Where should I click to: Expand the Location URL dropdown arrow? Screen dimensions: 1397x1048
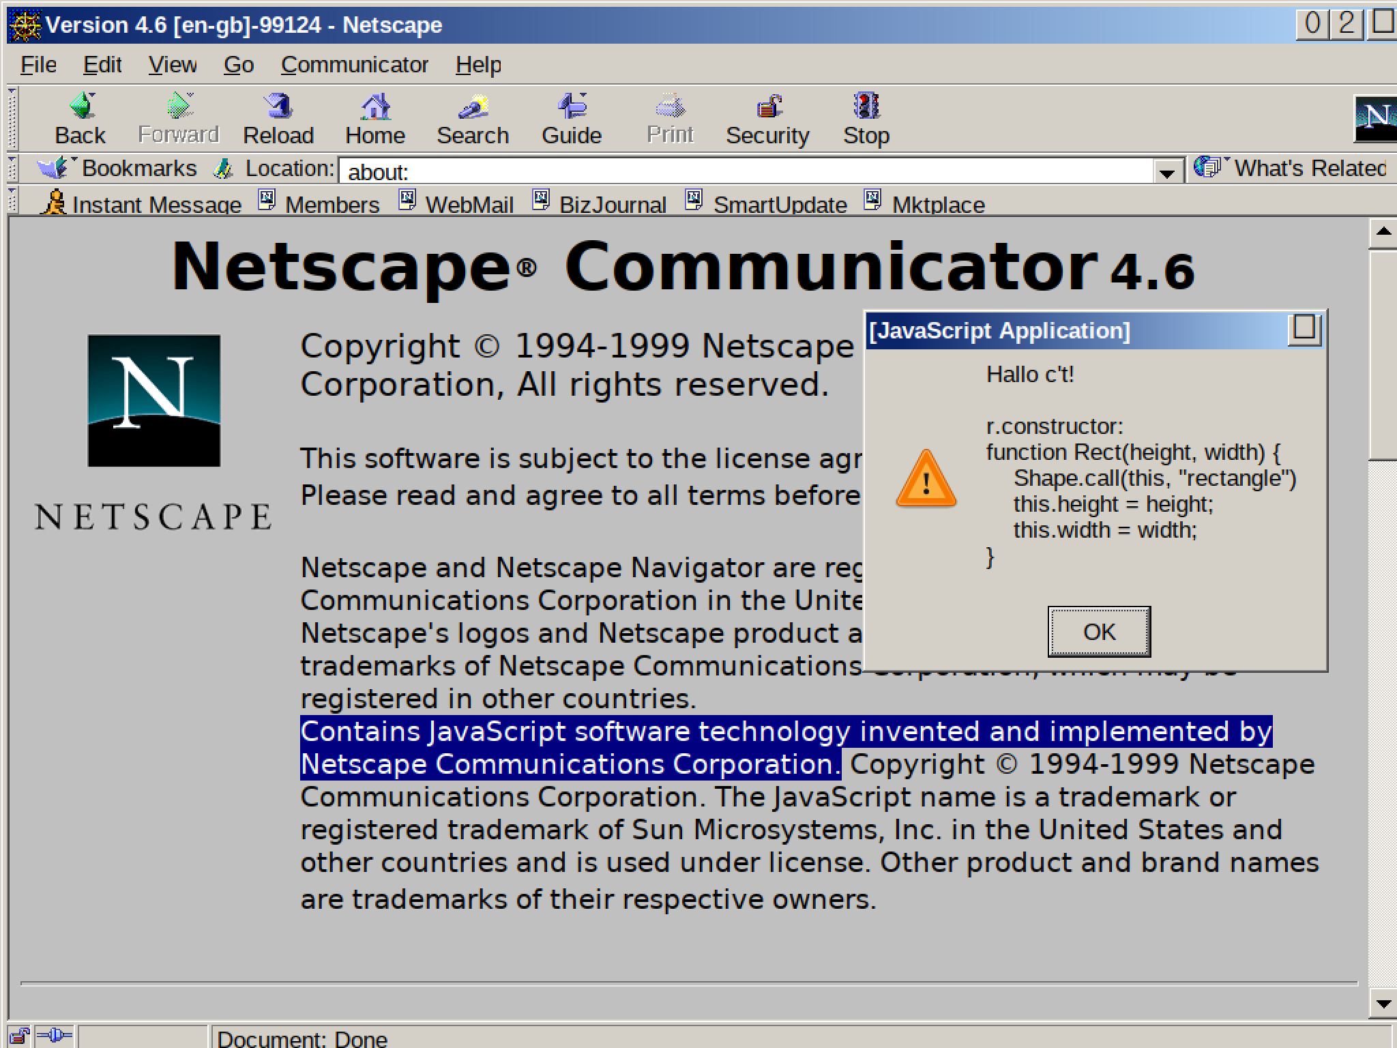(1166, 172)
